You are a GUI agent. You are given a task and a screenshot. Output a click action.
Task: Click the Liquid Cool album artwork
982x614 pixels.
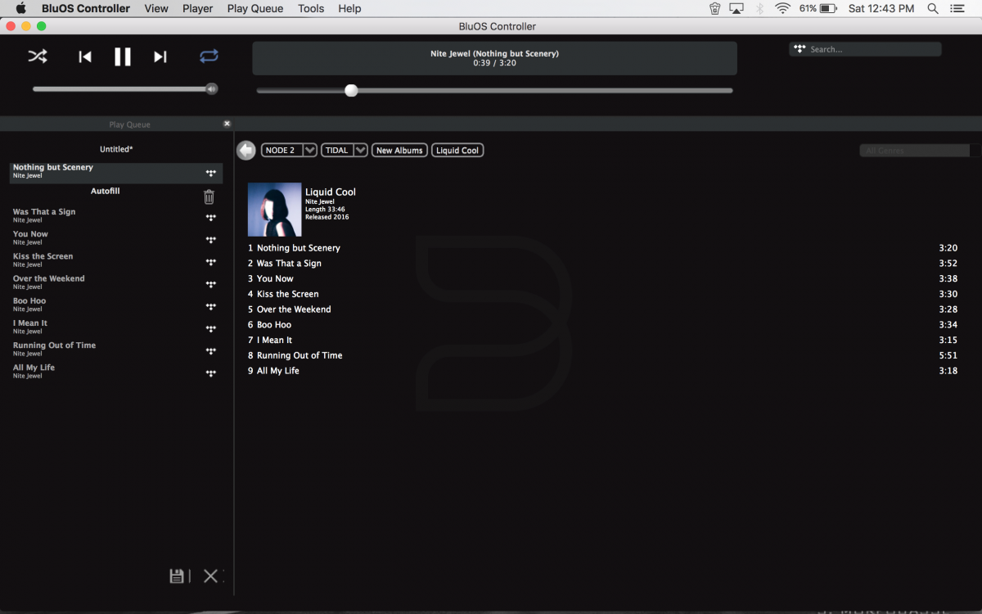click(x=274, y=210)
